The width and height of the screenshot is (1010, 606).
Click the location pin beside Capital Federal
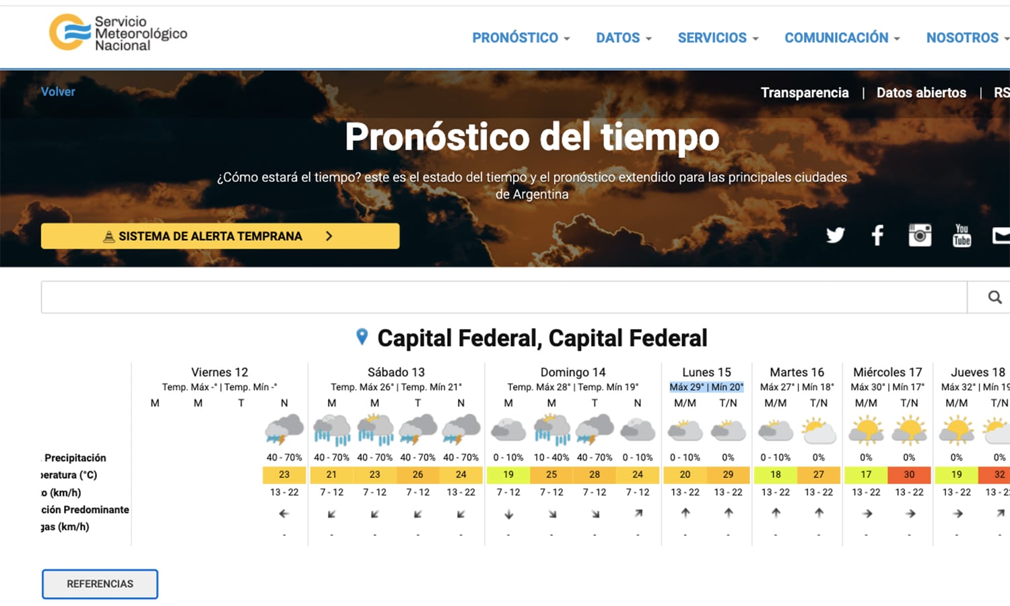[362, 337]
